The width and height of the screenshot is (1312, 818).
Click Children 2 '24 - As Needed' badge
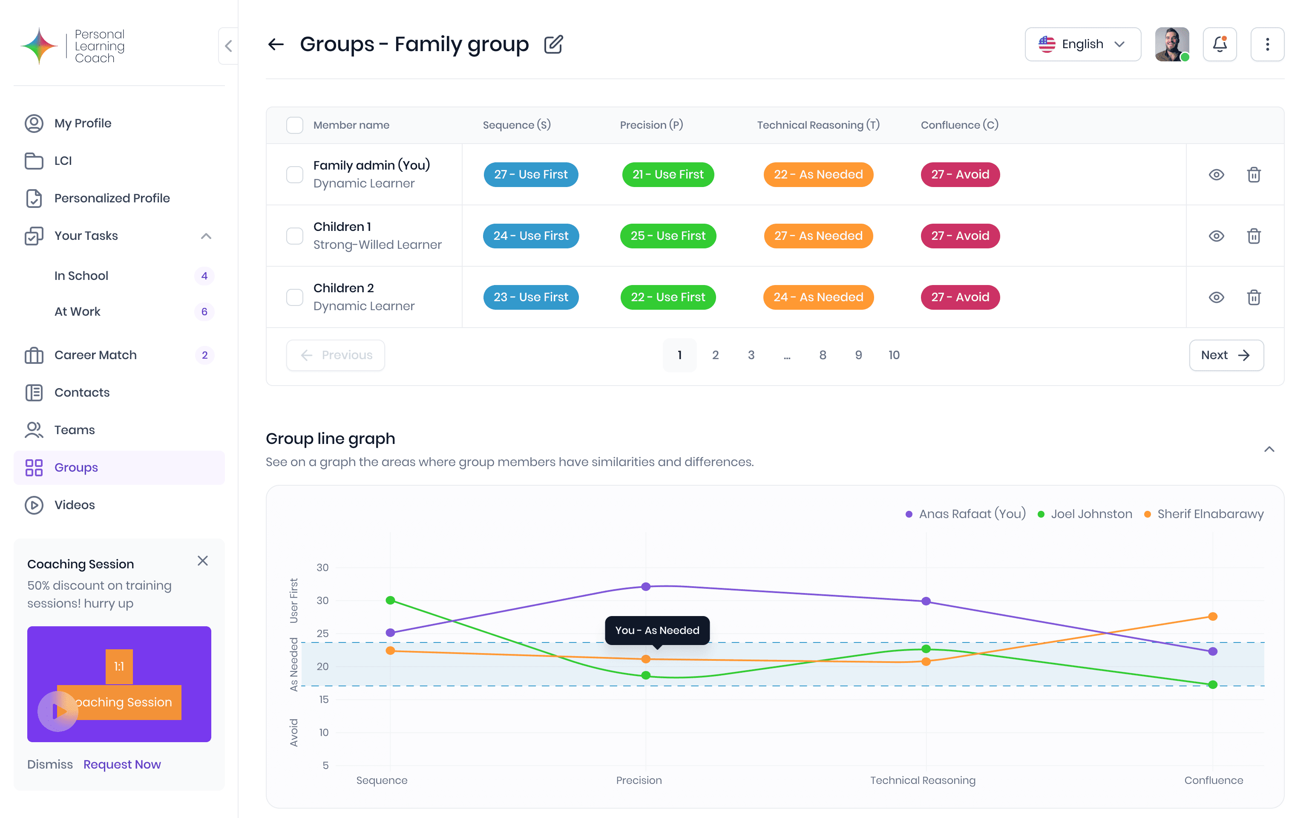[x=818, y=297]
